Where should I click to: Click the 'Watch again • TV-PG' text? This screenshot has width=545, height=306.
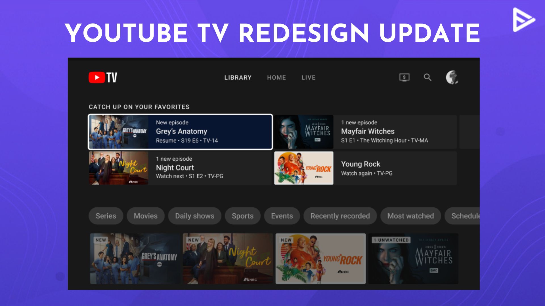367,173
